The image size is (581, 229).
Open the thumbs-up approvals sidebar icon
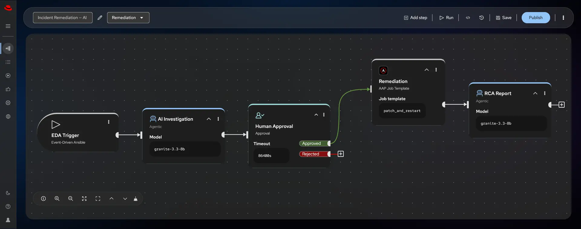[x=8, y=89]
